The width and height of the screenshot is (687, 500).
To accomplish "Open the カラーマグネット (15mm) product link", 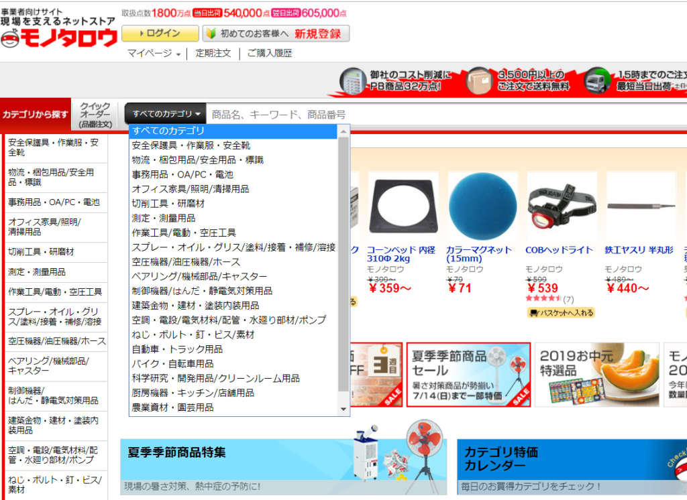I will point(479,254).
